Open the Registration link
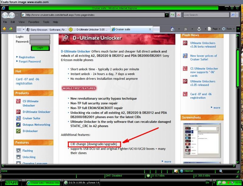Viewport: 243px width, 186px height. coord(27,57)
